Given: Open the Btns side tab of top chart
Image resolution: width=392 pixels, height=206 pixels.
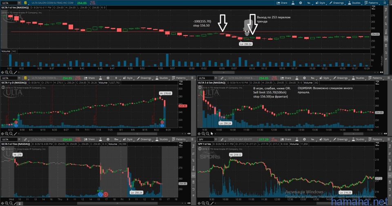Looking at the screenshot, I should [x=386, y=32].
